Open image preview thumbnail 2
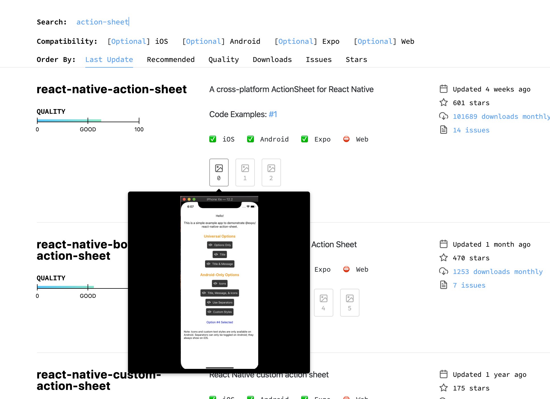 (271, 172)
